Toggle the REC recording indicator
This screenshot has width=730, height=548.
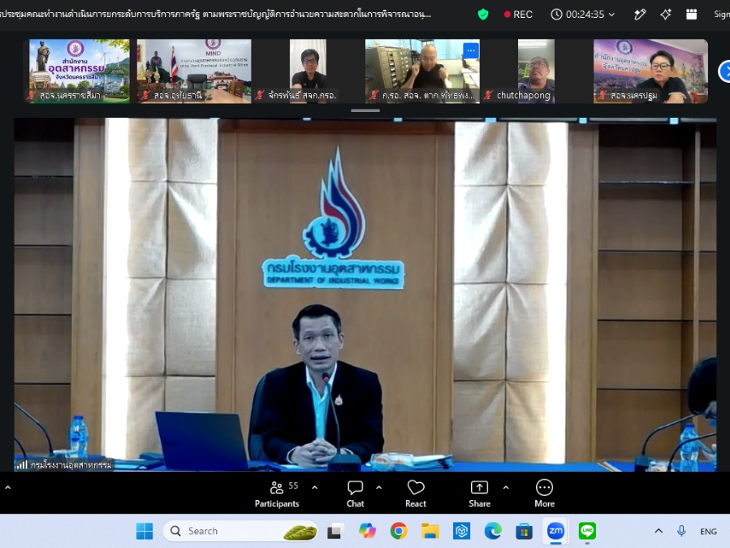[x=518, y=15]
